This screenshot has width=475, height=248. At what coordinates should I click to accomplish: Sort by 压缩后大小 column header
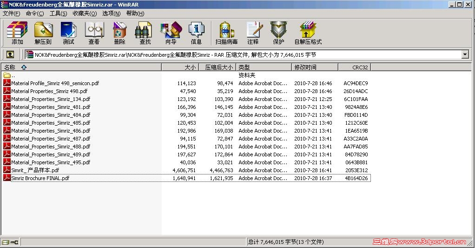[217, 67]
